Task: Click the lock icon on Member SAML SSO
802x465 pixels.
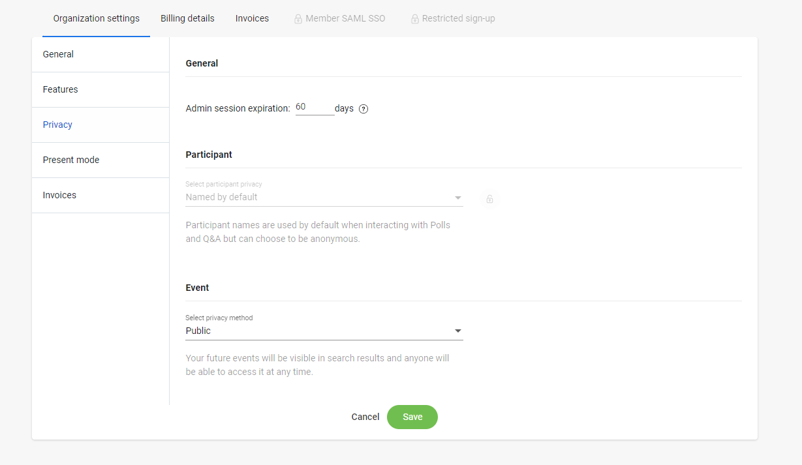Action: [x=298, y=19]
